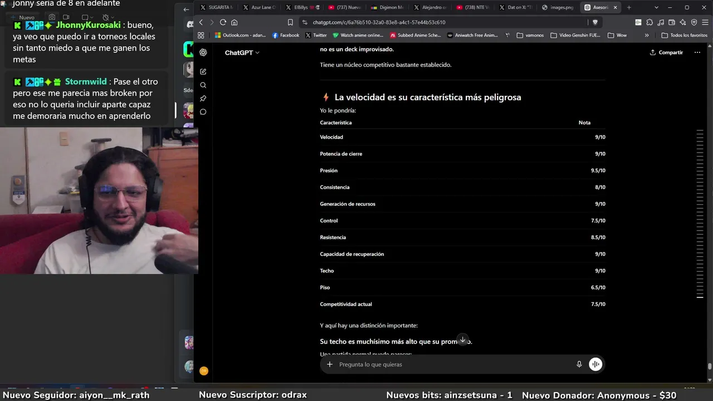This screenshot has width=713, height=401.
Task: Click the pin icon in the ChatGPT sidebar
Action: pyautogui.click(x=203, y=99)
